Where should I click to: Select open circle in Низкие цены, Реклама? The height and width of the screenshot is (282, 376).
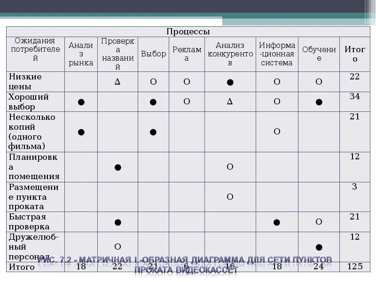(x=187, y=82)
